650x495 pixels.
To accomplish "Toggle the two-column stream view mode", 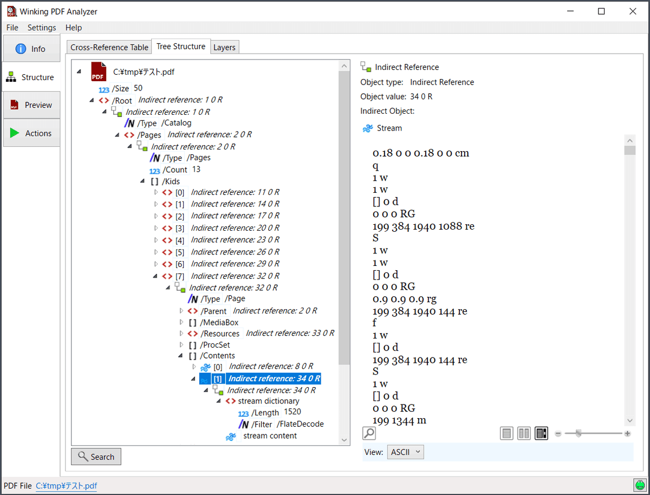I will 524,433.
